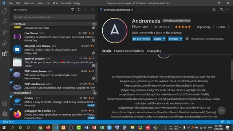
Task: Open Excel from the taskbar
Action: [x=102, y=128]
